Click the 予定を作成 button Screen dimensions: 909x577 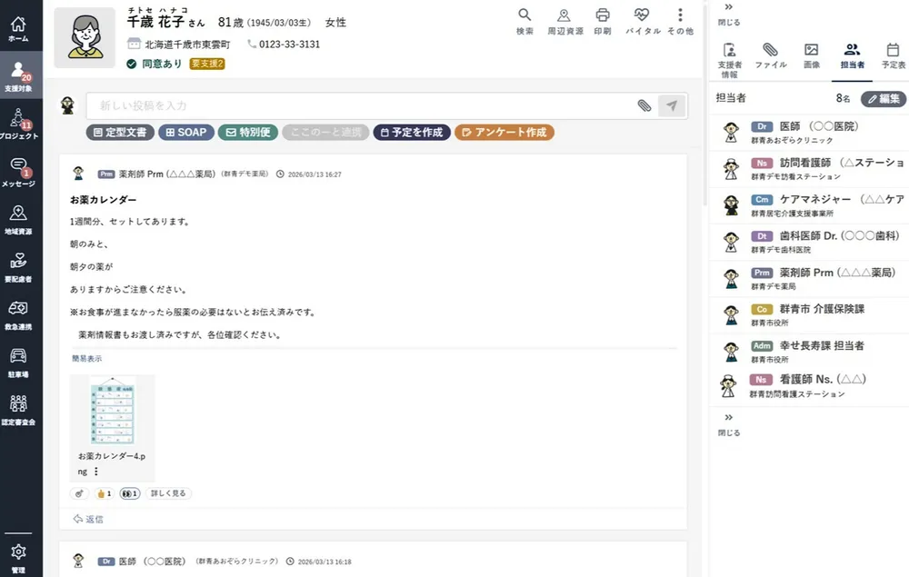pyautogui.click(x=412, y=132)
